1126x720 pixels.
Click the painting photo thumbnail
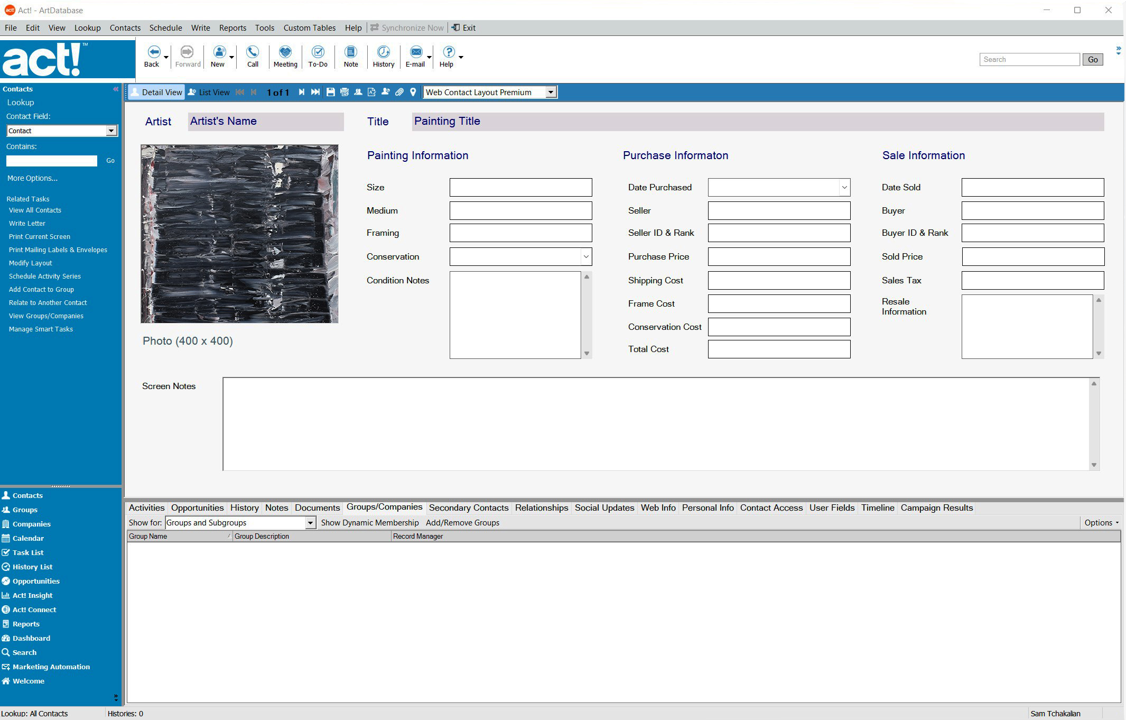click(239, 234)
